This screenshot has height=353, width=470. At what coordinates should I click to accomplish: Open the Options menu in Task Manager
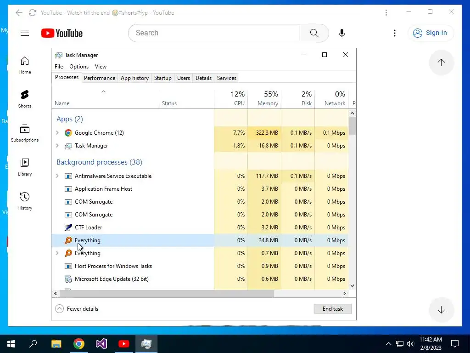(x=79, y=67)
